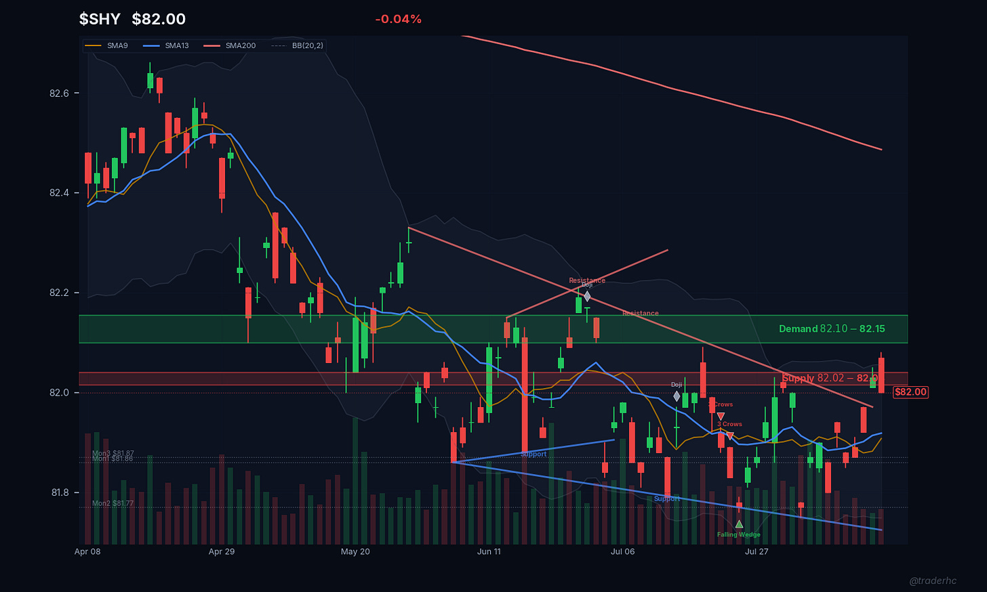Select the lower 3 Crows red triangle marker
Image resolution: width=987 pixels, height=592 pixels.
[x=730, y=436]
